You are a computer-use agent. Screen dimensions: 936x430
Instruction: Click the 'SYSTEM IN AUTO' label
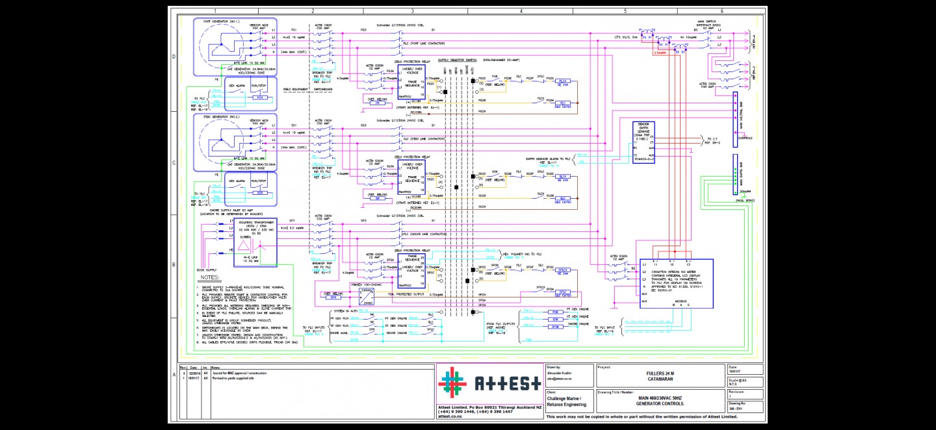click(344, 311)
